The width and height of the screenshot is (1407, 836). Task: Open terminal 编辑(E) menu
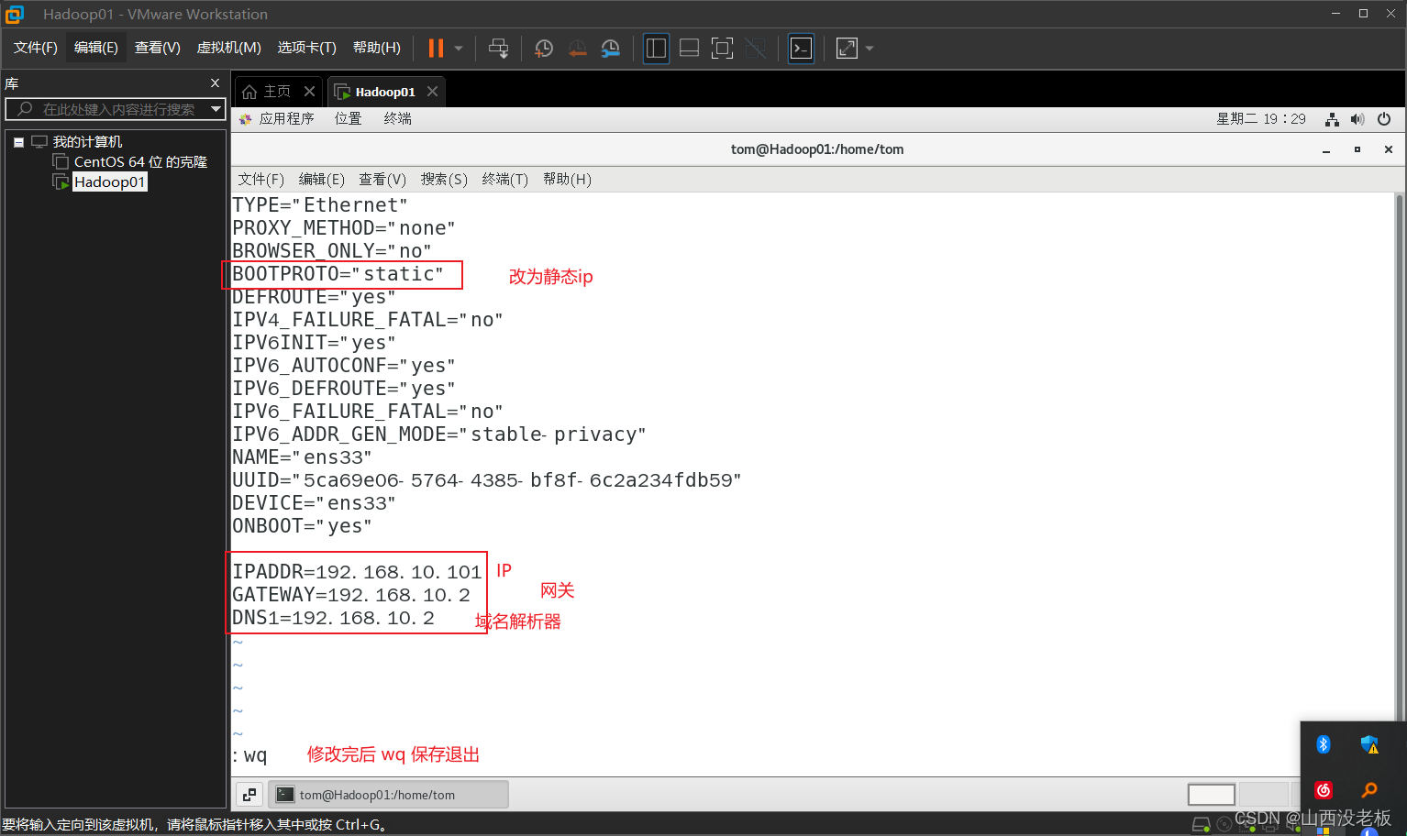coord(321,180)
